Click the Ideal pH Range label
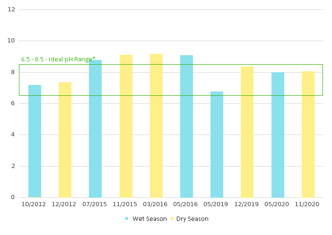 pos(58,59)
